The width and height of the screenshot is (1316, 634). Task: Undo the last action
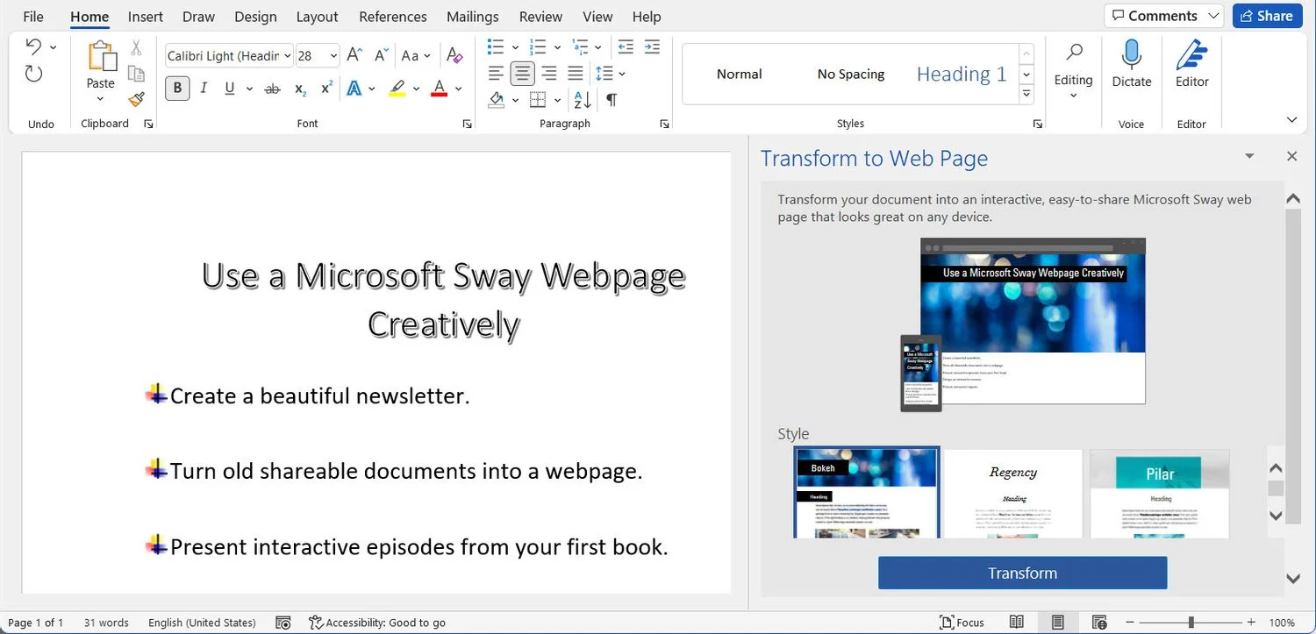click(x=33, y=46)
